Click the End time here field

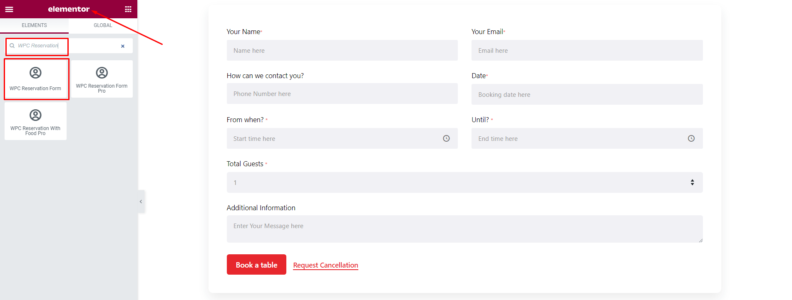click(587, 138)
